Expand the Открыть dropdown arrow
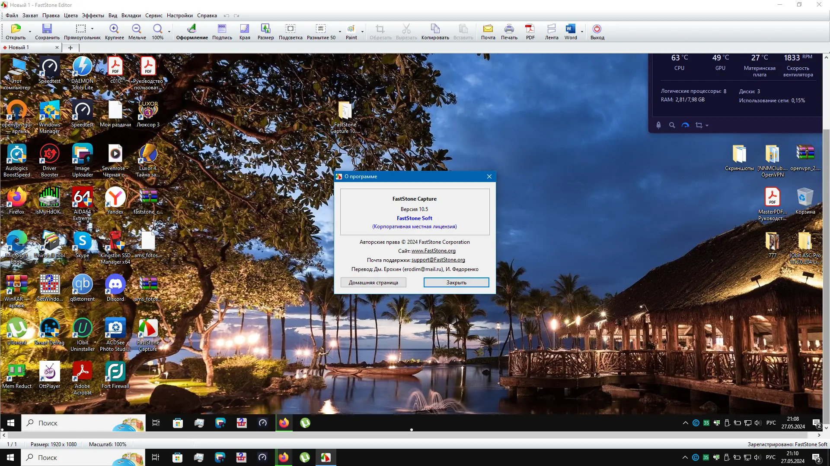Viewport: 830px width, 466px height. (x=30, y=31)
